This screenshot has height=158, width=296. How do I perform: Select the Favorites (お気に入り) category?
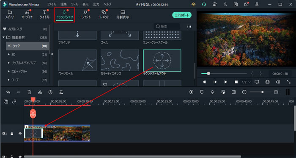[x=25, y=29]
